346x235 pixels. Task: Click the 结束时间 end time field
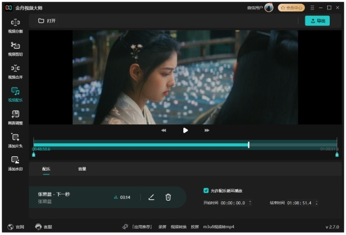[x=303, y=203]
